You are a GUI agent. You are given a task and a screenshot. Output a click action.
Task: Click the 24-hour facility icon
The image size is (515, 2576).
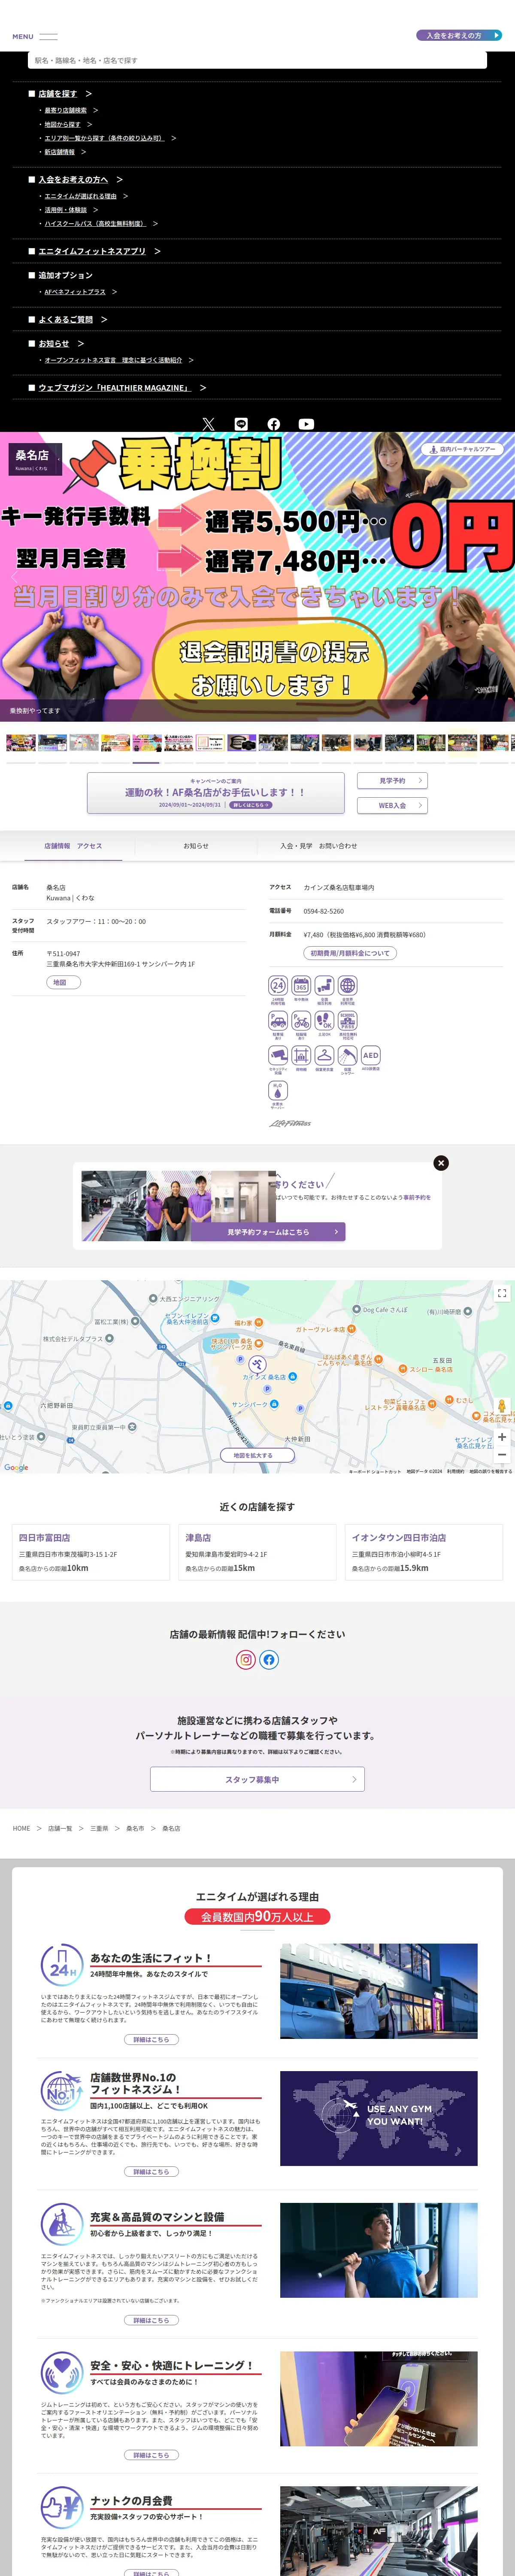pyautogui.click(x=278, y=985)
